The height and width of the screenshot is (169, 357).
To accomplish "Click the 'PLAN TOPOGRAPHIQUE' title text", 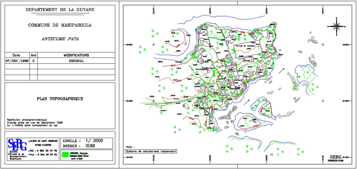I will coord(60,99).
